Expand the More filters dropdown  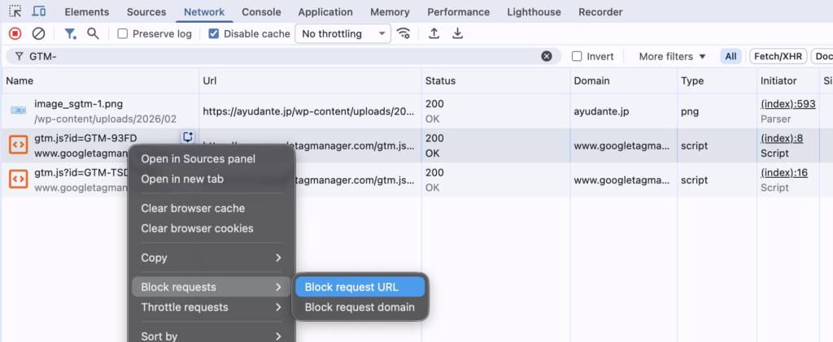coord(672,56)
